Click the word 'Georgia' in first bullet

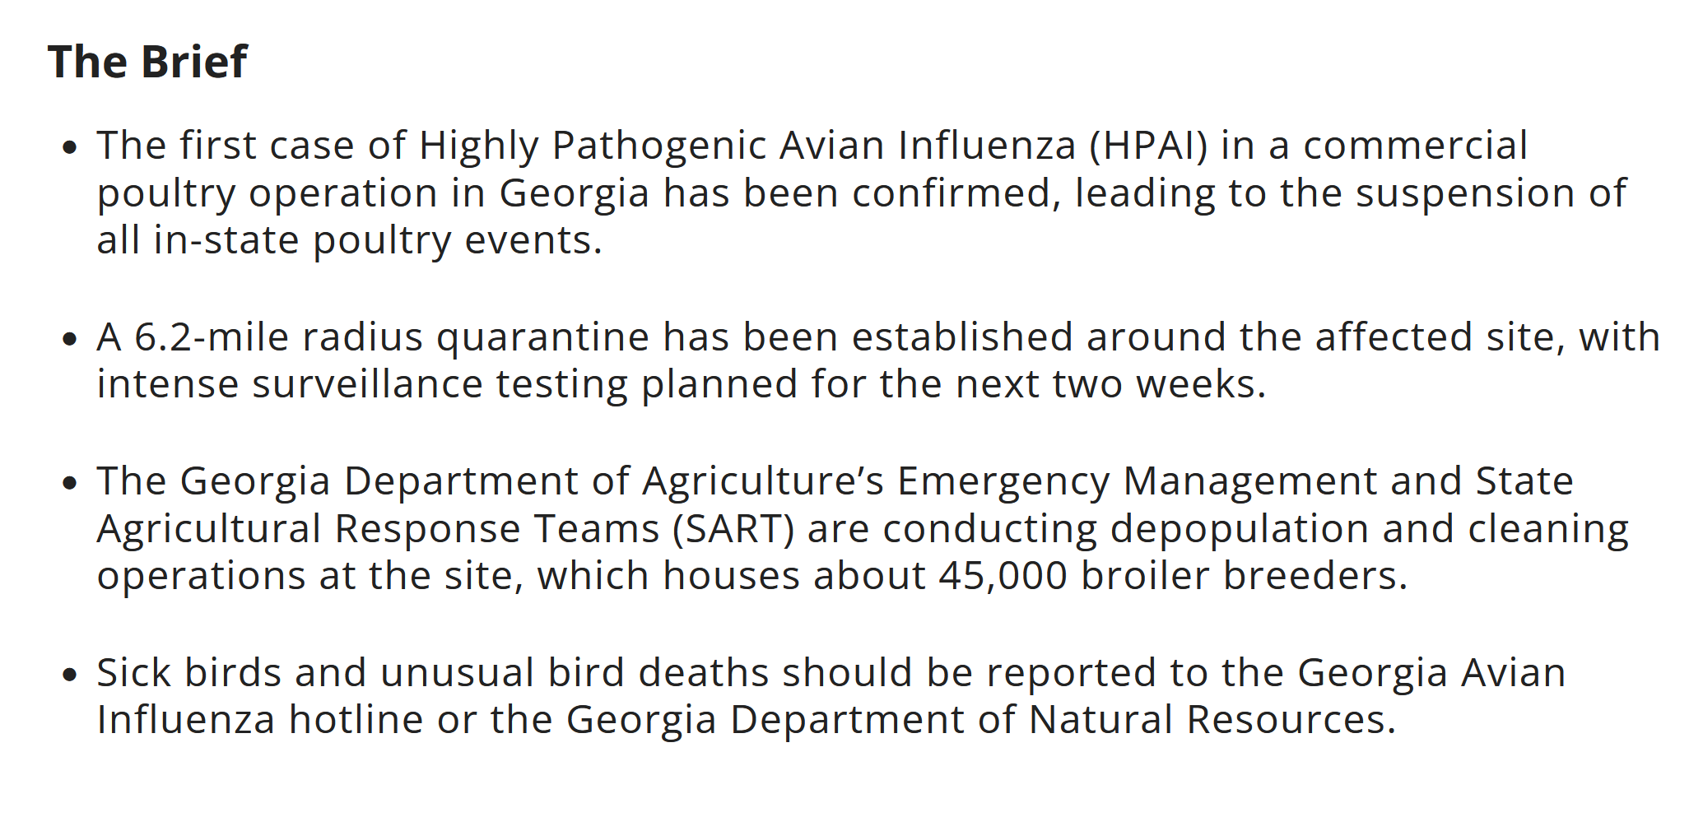[575, 194]
